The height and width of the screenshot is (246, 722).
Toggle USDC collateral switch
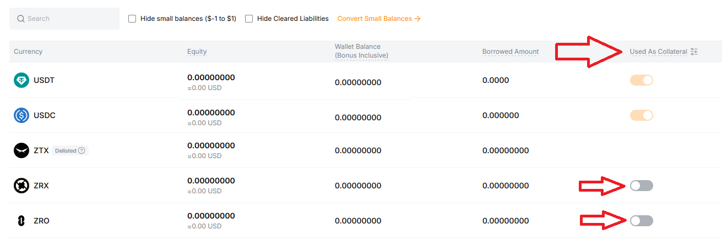tap(642, 115)
